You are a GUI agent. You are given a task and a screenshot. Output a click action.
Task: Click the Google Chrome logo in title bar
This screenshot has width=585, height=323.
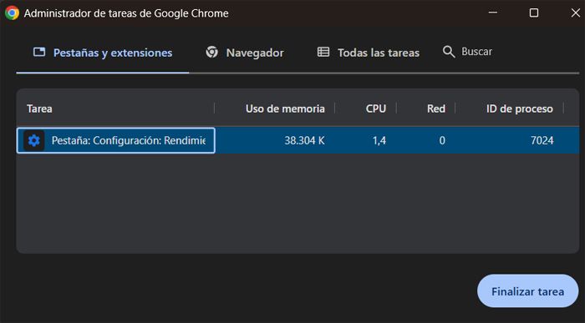pos(12,13)
